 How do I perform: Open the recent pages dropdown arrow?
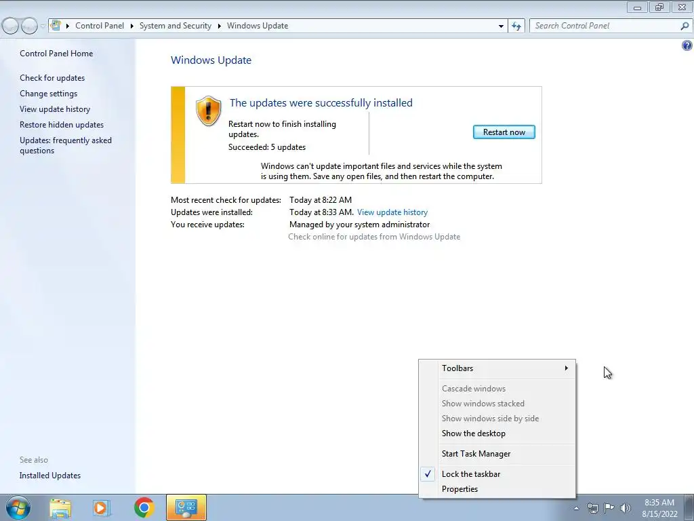pyautogui.click(x=43, y=26)
